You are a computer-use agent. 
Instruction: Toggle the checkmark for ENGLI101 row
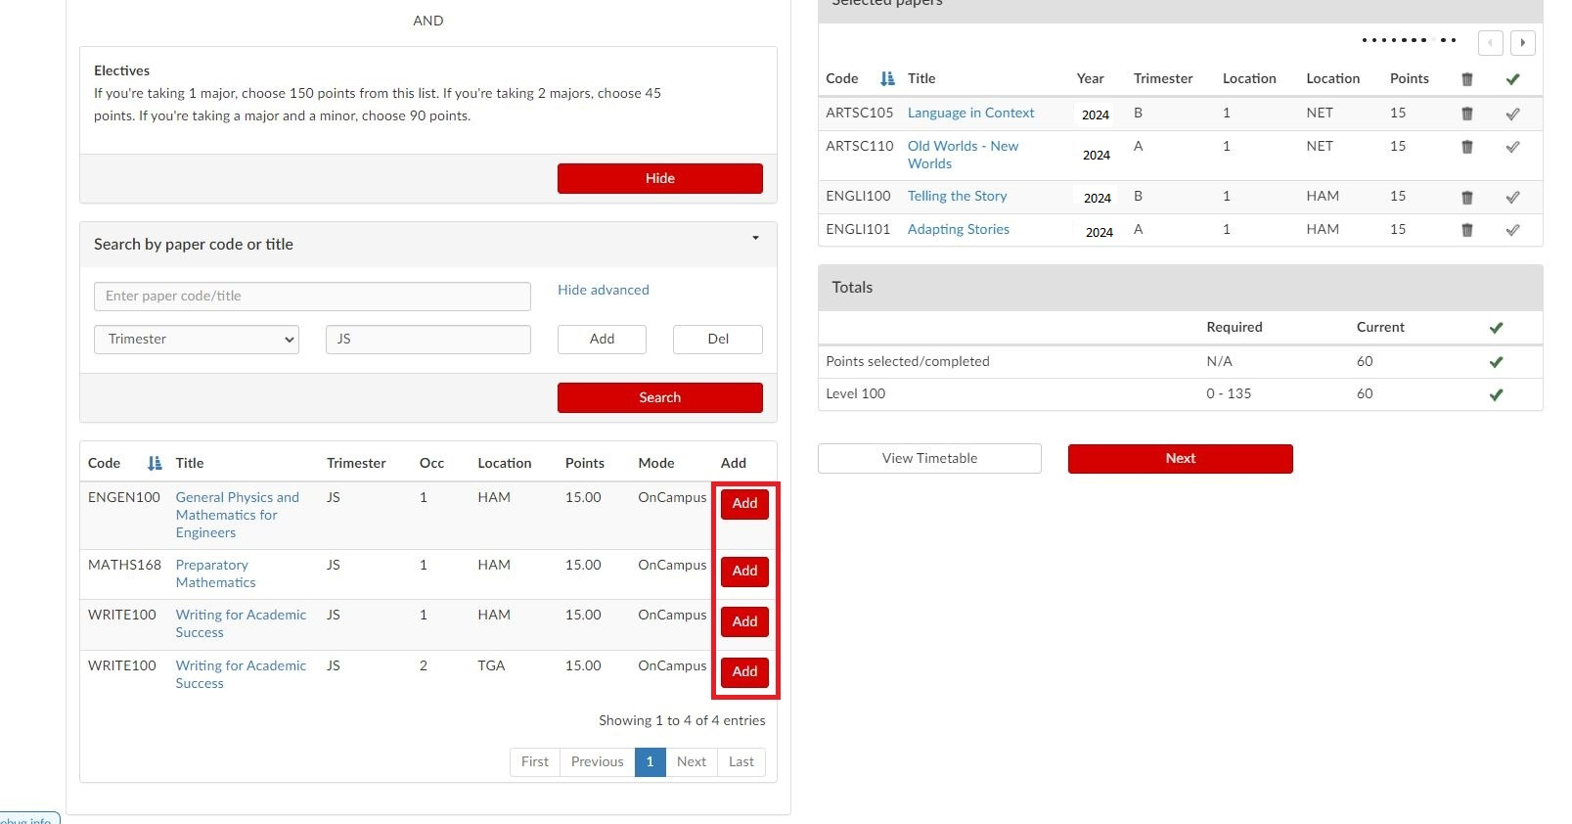point(1512,230)
